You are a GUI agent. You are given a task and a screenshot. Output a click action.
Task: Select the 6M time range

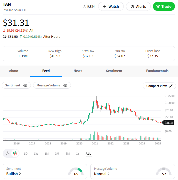(68, 154)
